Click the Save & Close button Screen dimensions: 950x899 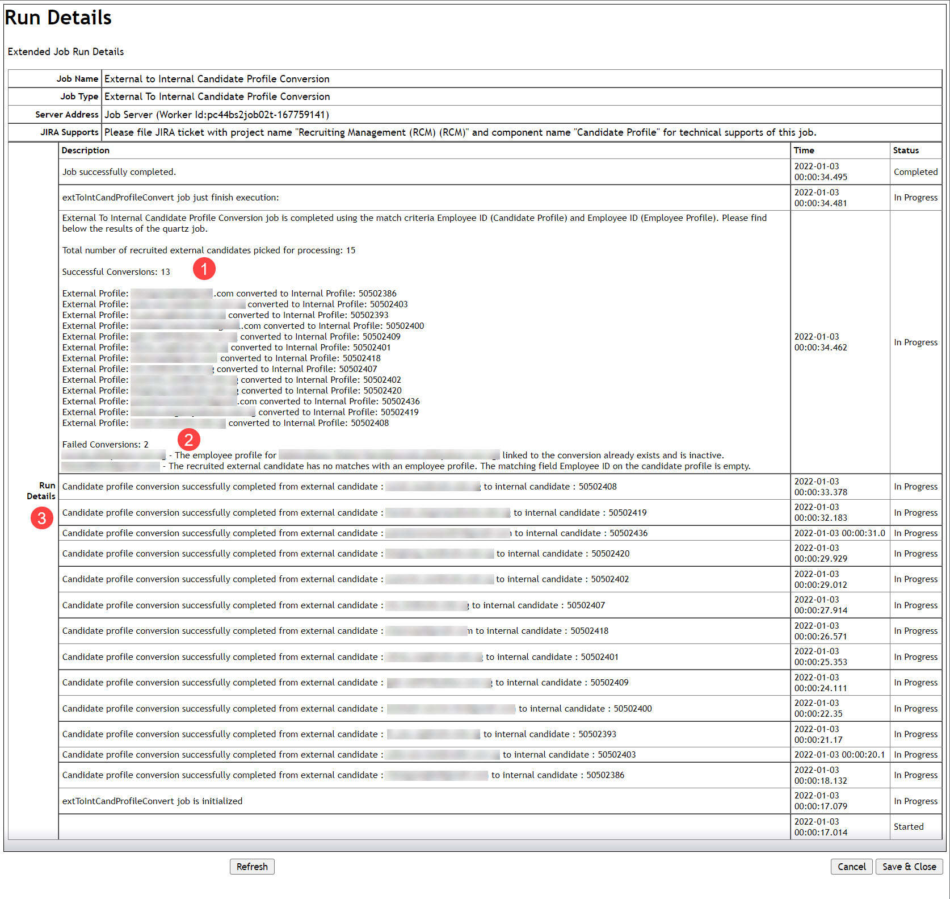point(909,867)
